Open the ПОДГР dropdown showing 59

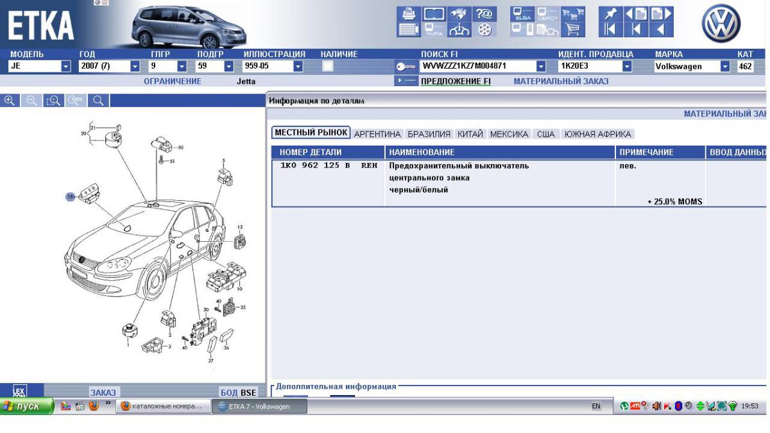tap(228, 66)
